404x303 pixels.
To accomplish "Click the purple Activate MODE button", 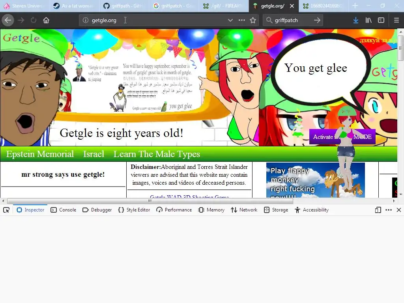I will point(342,137).
